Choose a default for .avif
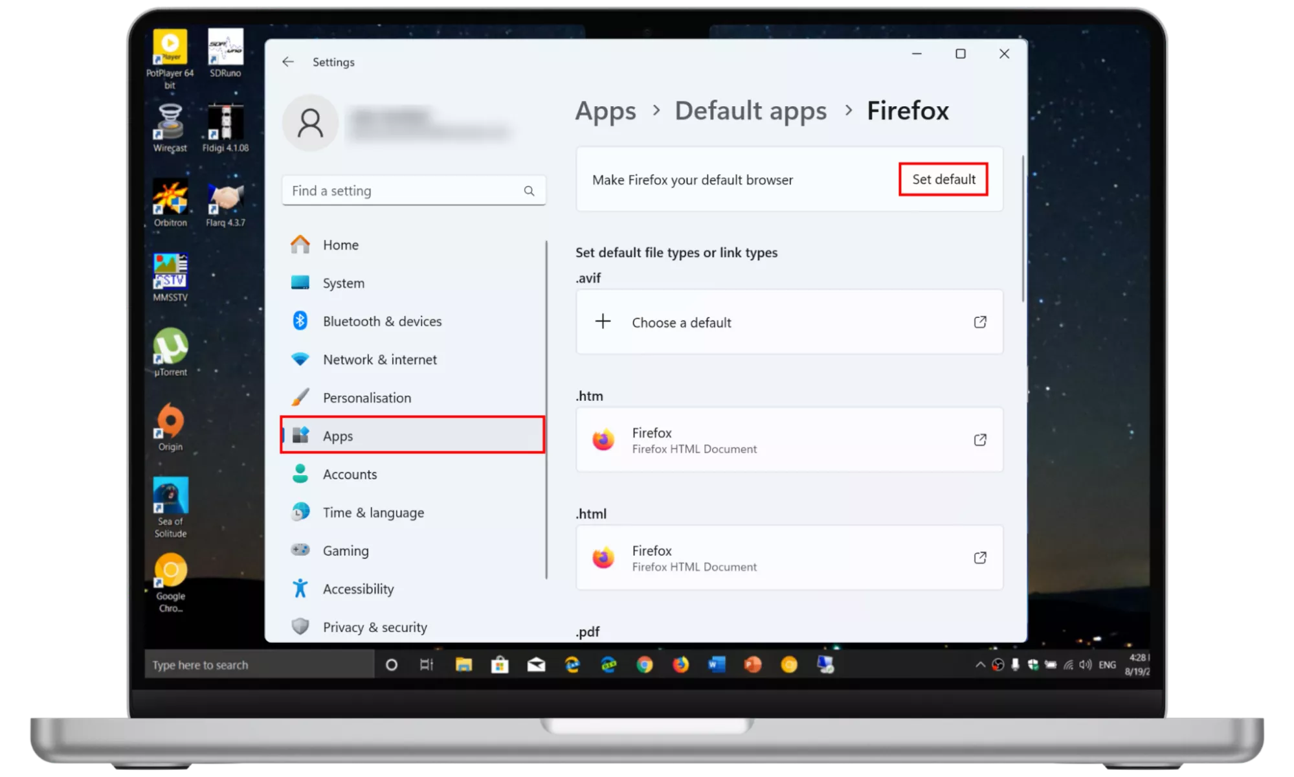Image resolution: width=1294 pixels, height=777 pixels. tap(681, 322)
